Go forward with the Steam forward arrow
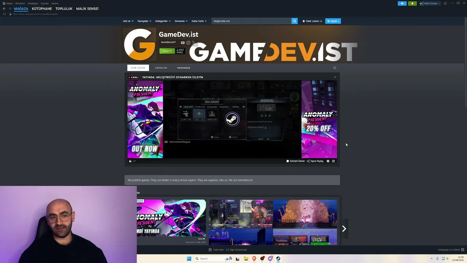 pos(9,9)
